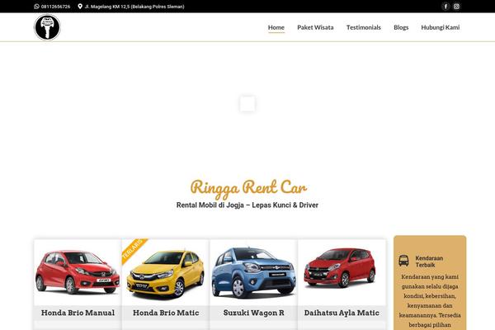
Task: Click phone number 08112656726
Action: (x=55, y=7)
